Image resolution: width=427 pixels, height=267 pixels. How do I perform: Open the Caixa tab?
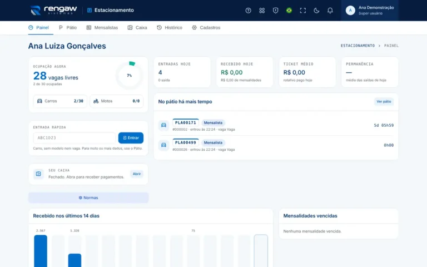click(137, 27)
